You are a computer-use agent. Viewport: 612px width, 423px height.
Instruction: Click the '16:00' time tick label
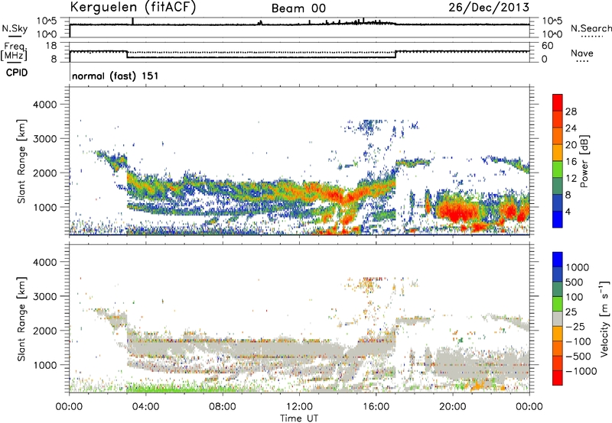[376, 407]
